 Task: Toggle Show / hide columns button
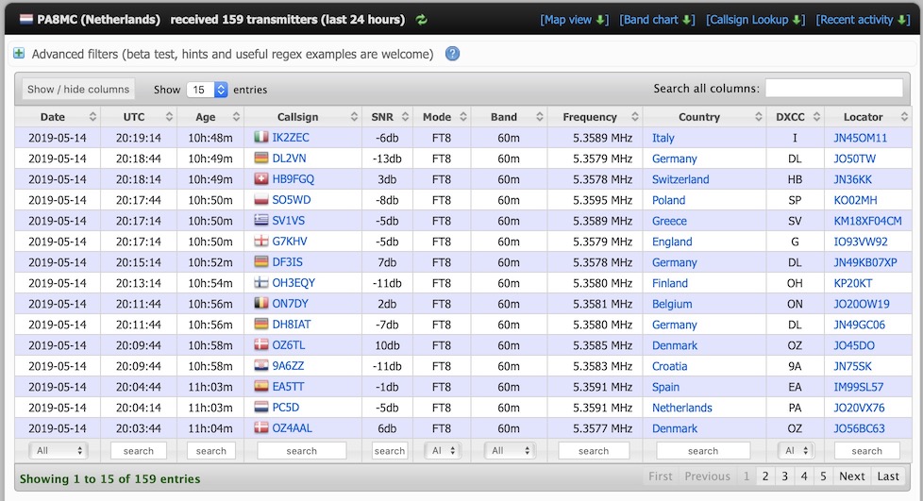(78, 90)
